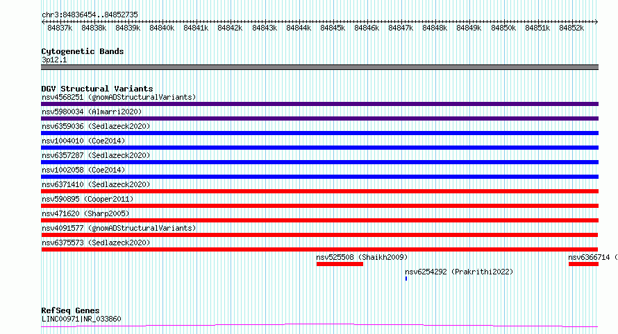Click the 84837k ruler tick label

click(60, 28)
